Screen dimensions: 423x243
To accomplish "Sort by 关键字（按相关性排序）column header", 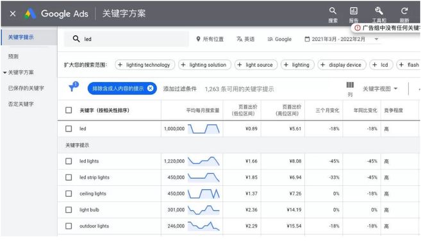I will (104, 110).
